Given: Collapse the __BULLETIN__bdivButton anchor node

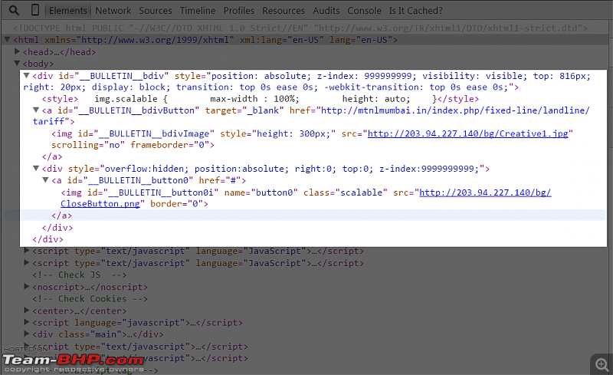Looking at the screenshot, I should point(36,110).
